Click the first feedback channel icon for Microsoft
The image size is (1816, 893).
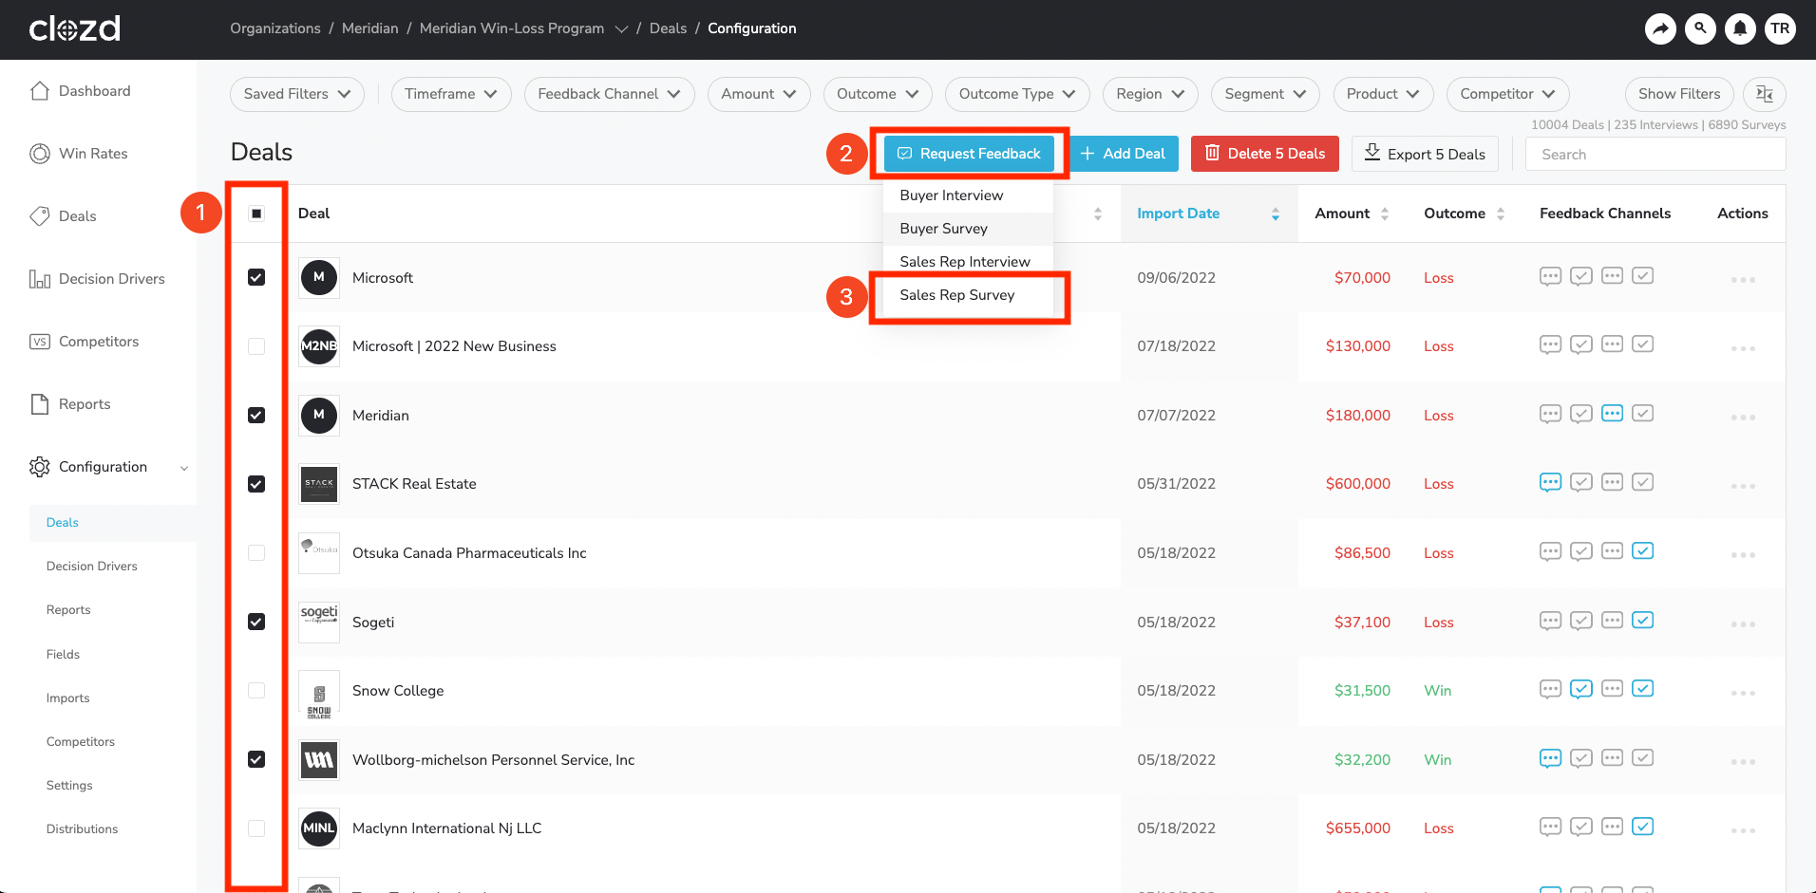tap(1550, 276)
